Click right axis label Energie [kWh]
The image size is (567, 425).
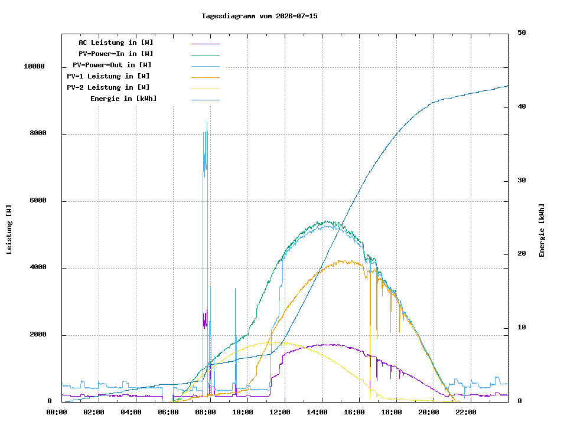click(542, 230)
